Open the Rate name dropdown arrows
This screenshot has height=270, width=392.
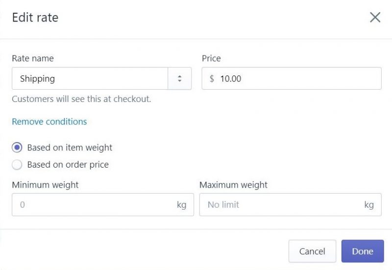(x=180, y=78)
